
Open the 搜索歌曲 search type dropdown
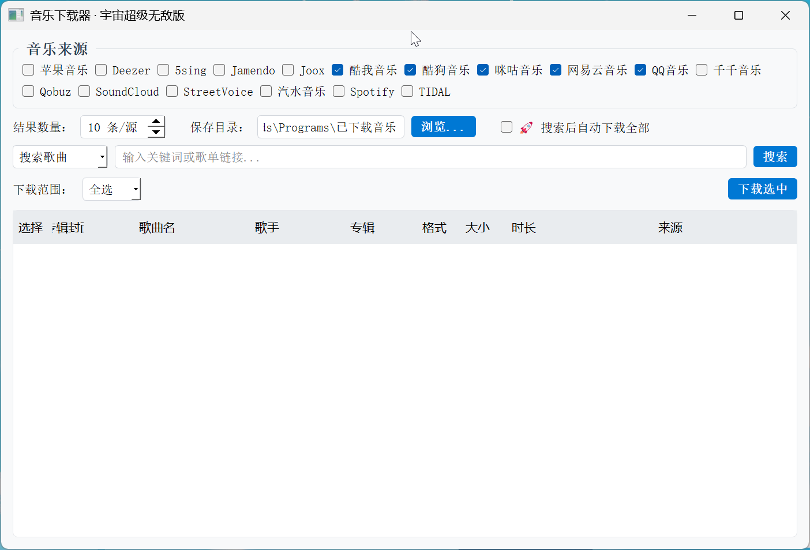(x=60, y=157)
